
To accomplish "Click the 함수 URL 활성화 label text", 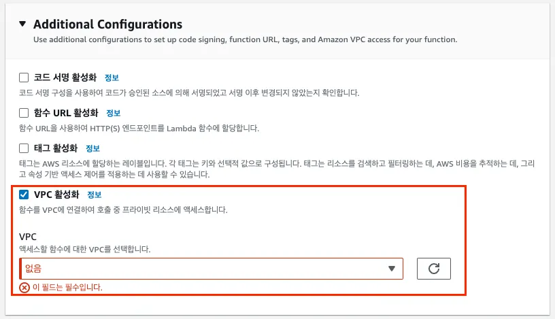I will (67, 113).
